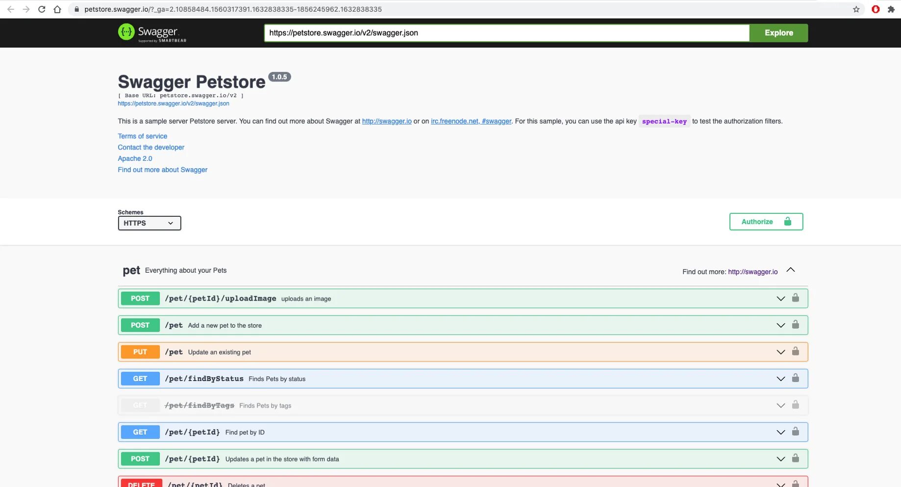Click the faded GET badge for /pet/findByTags
Screen dimensions: 901x487
click(x=140, y=406)
